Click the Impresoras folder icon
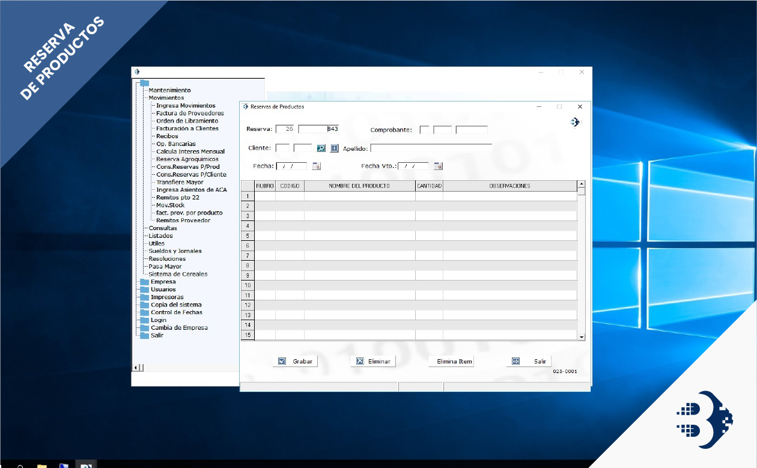Screen dimensions: 757x468 [144, 297]
